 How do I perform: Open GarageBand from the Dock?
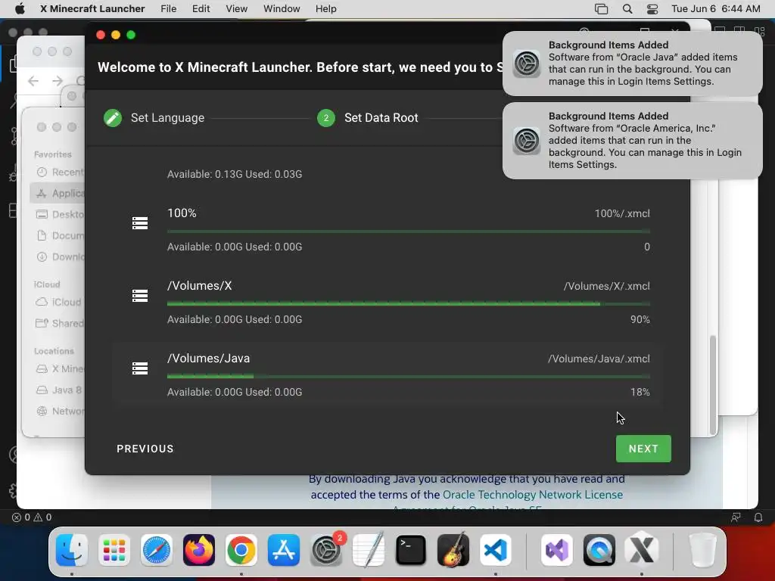(453, 550)
